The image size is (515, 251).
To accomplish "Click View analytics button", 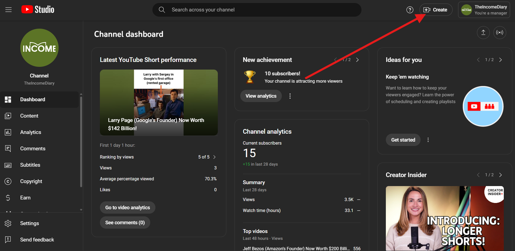I will point(261,96).
